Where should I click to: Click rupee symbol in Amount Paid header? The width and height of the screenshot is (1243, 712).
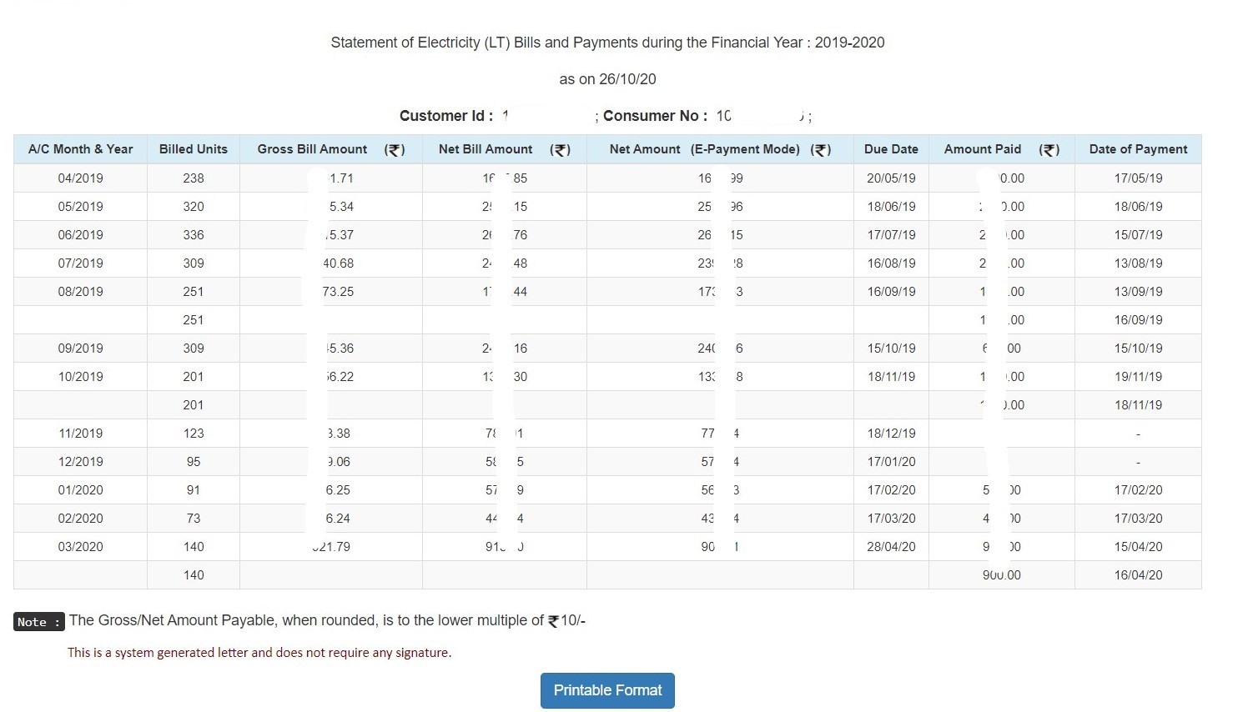point(1049,150)
